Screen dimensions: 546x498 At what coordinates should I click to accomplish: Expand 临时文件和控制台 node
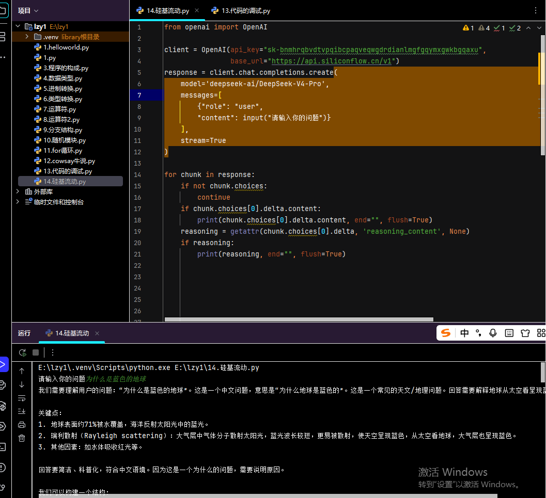click(18, 202)
